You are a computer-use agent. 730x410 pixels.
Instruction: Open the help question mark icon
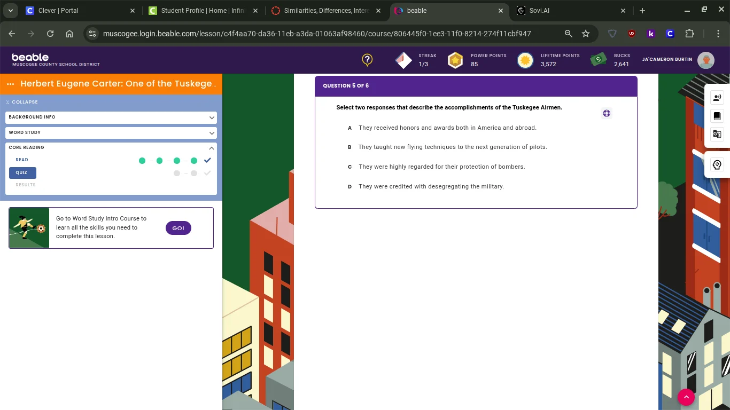click(x=367, y=60)
